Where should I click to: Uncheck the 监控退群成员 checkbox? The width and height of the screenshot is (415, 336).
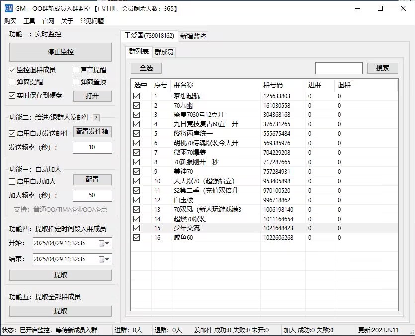click(x=12, y=70)
